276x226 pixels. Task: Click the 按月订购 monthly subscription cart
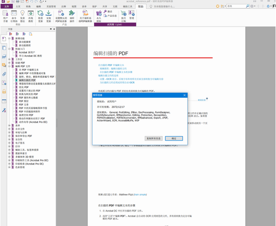[124, 16]
